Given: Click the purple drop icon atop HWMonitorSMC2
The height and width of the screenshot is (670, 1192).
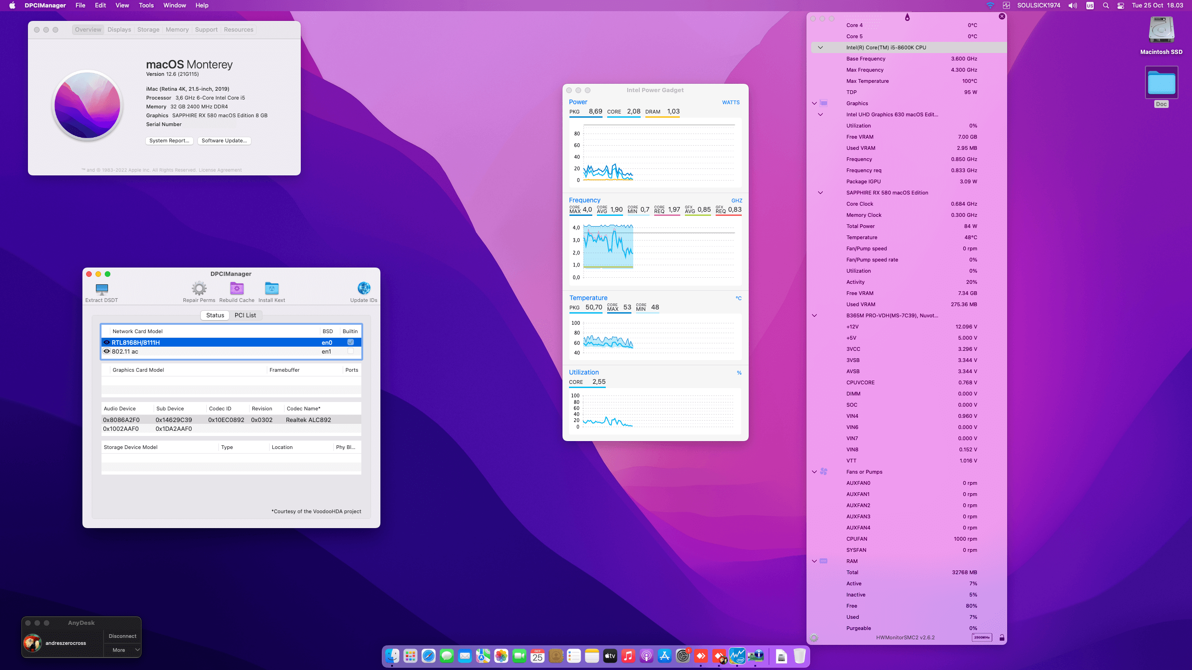Looking at the screenshot, I should tap(907, 17).
